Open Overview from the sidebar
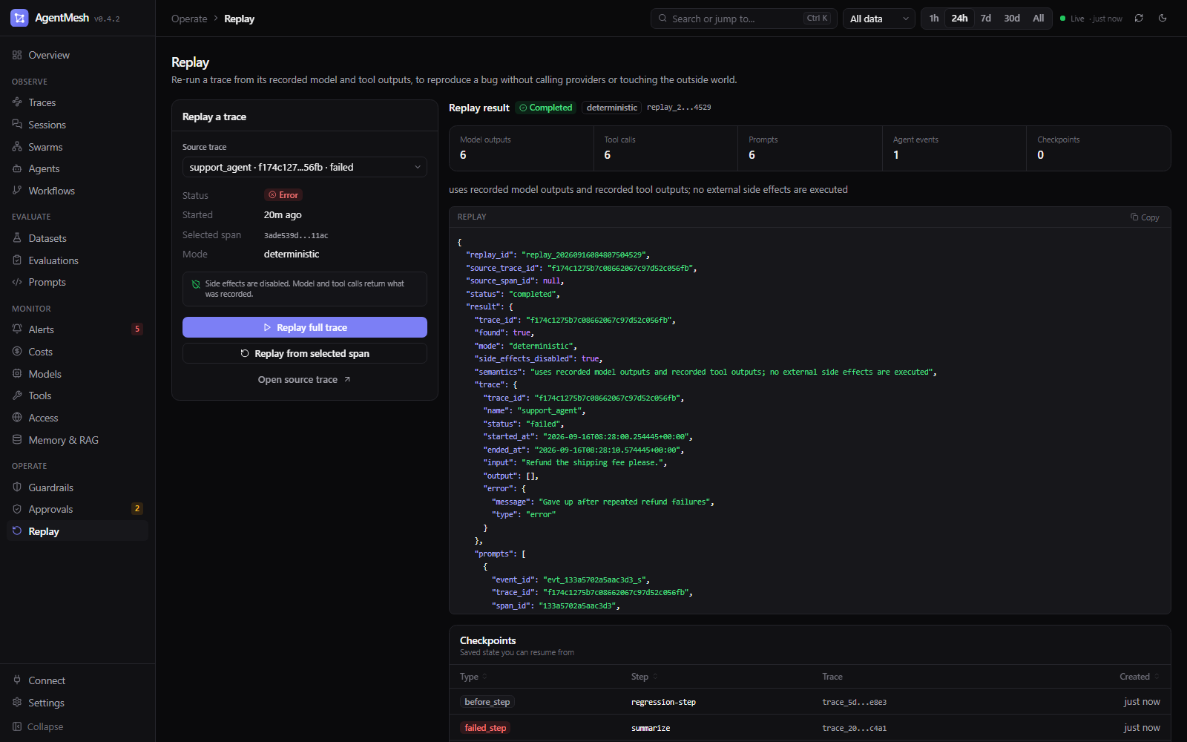 pyautogui.click(x=77, y=55)
